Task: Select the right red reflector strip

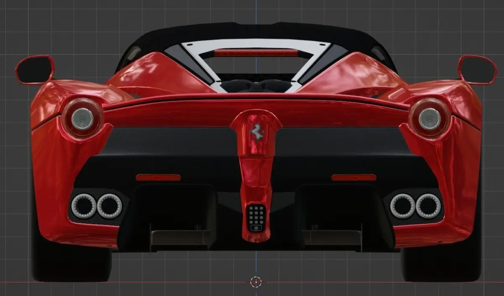Action: point(354,178)
